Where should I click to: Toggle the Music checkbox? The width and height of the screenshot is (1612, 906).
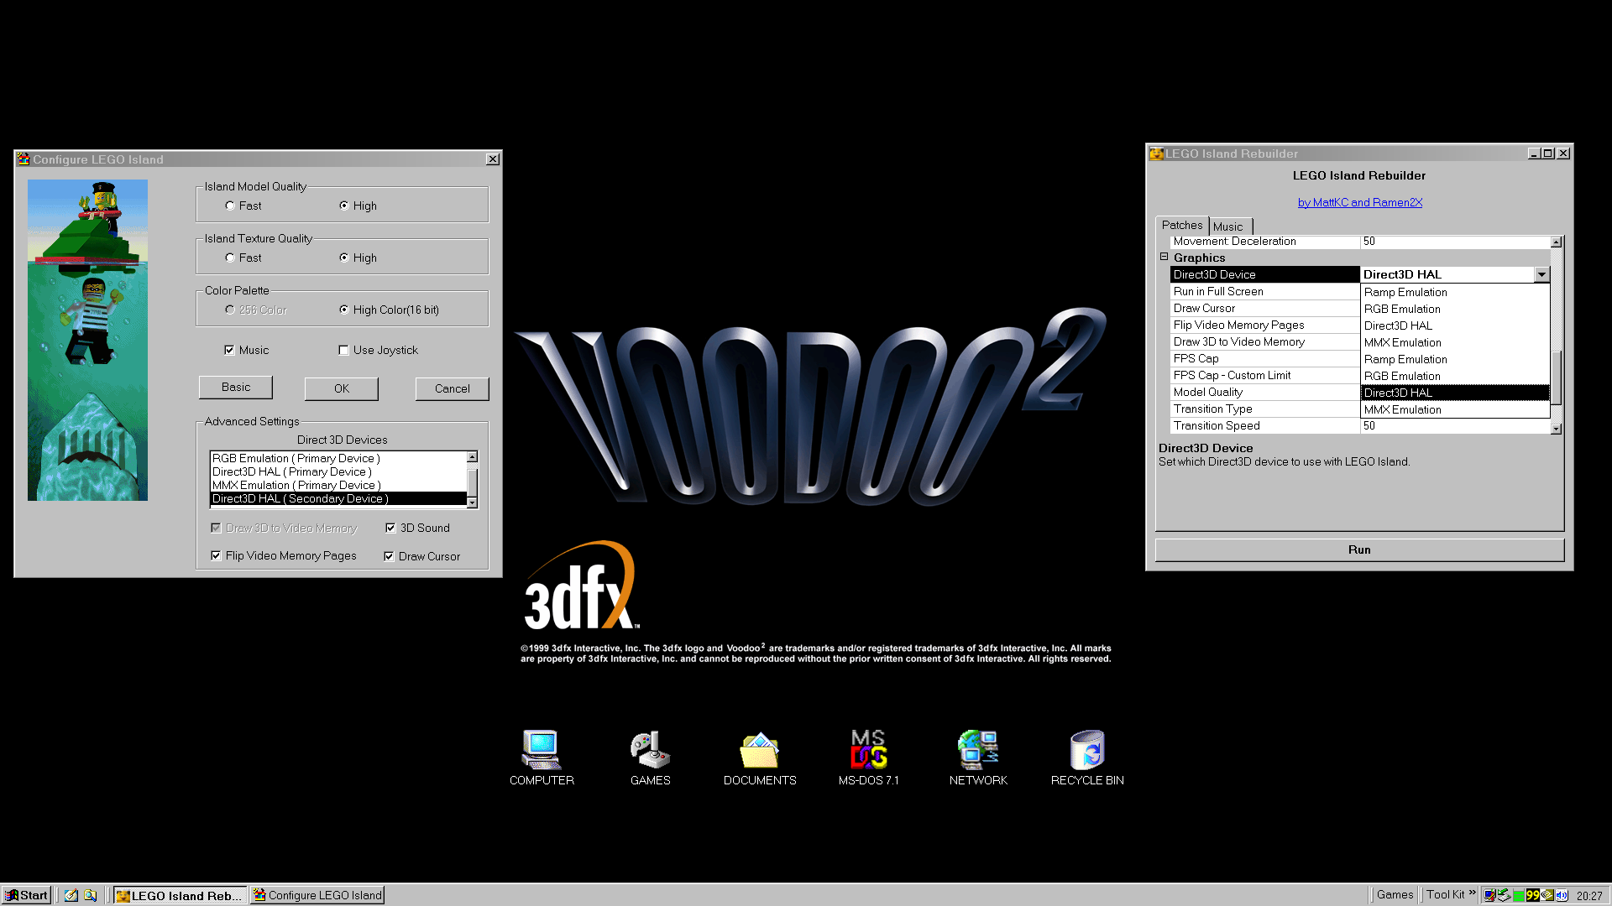tap(247, 350)
